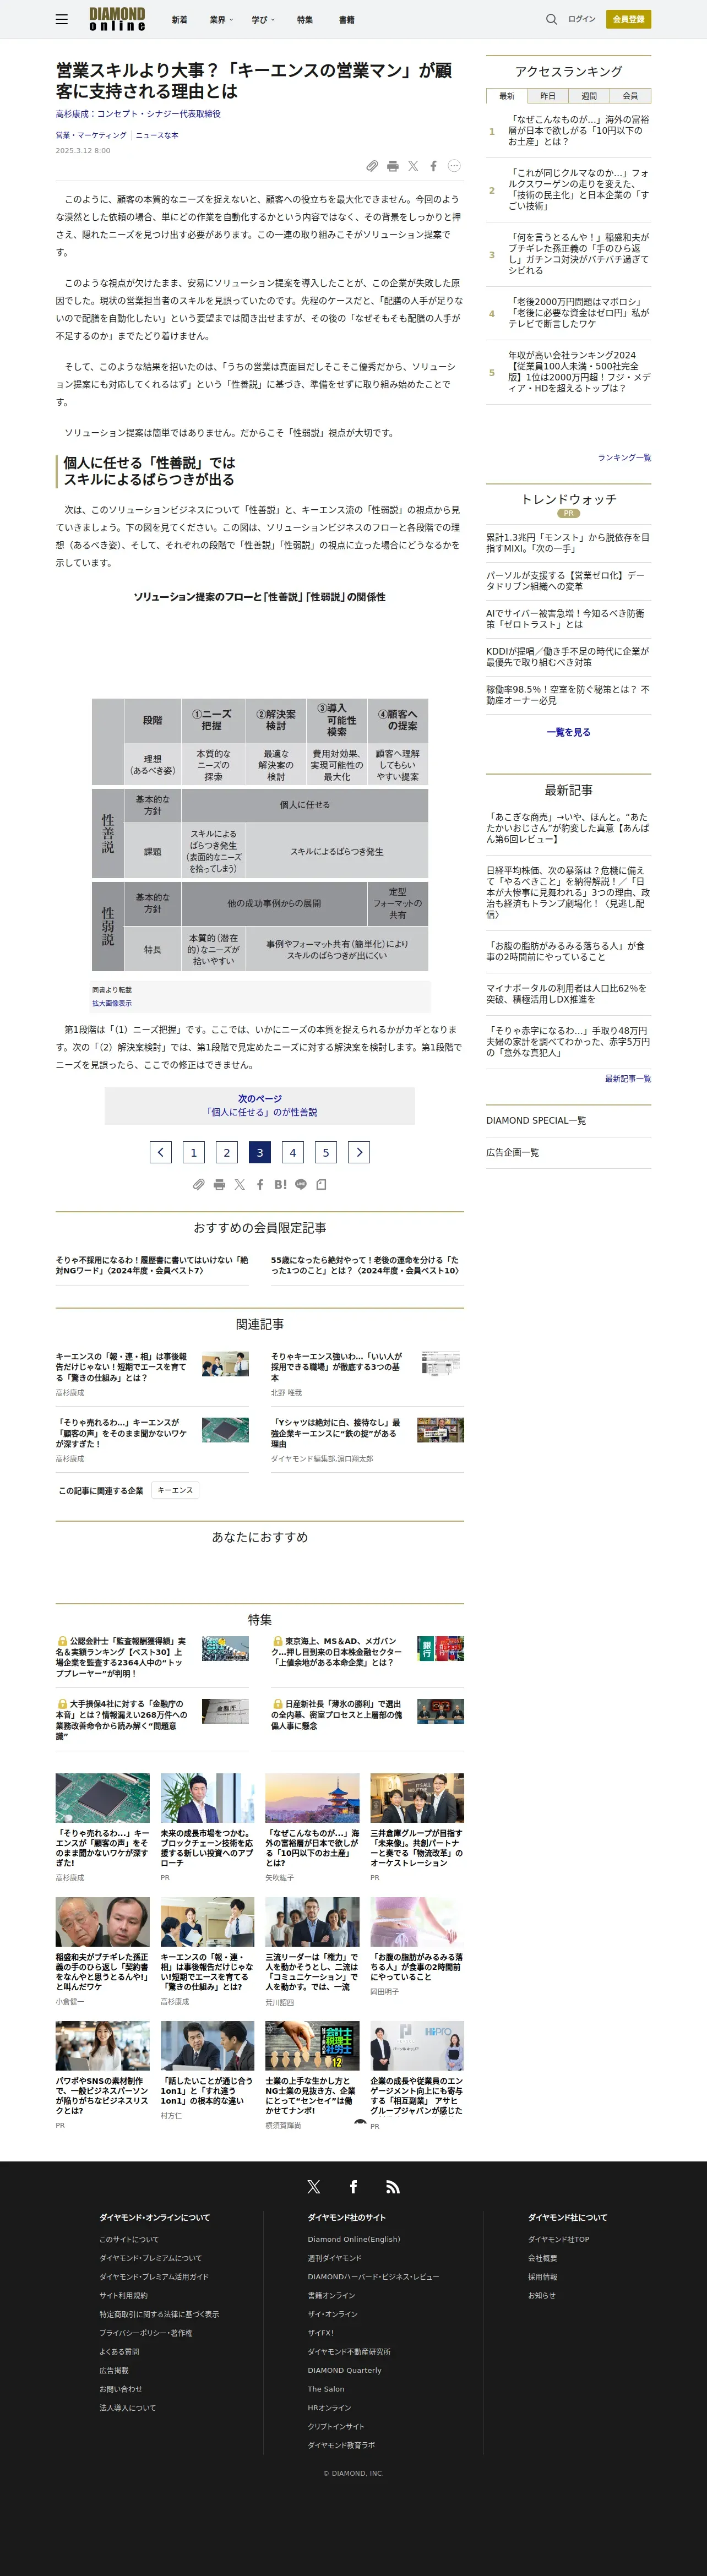Click the ニュースな本 category tag
Image resolution: width=707 pixels, height=2576 pixels.
pyautogui.click(x=157, y=135)
